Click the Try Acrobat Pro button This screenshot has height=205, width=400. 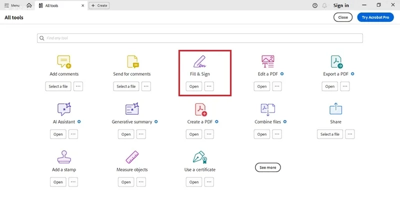tap(375, 17)
